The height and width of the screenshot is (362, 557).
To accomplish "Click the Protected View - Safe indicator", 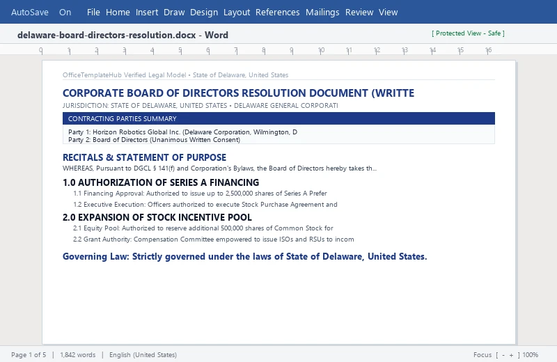I will [x=468, y=33].
